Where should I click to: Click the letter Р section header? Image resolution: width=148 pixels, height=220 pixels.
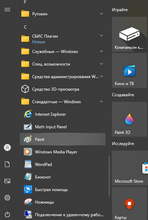coord(25,2)
